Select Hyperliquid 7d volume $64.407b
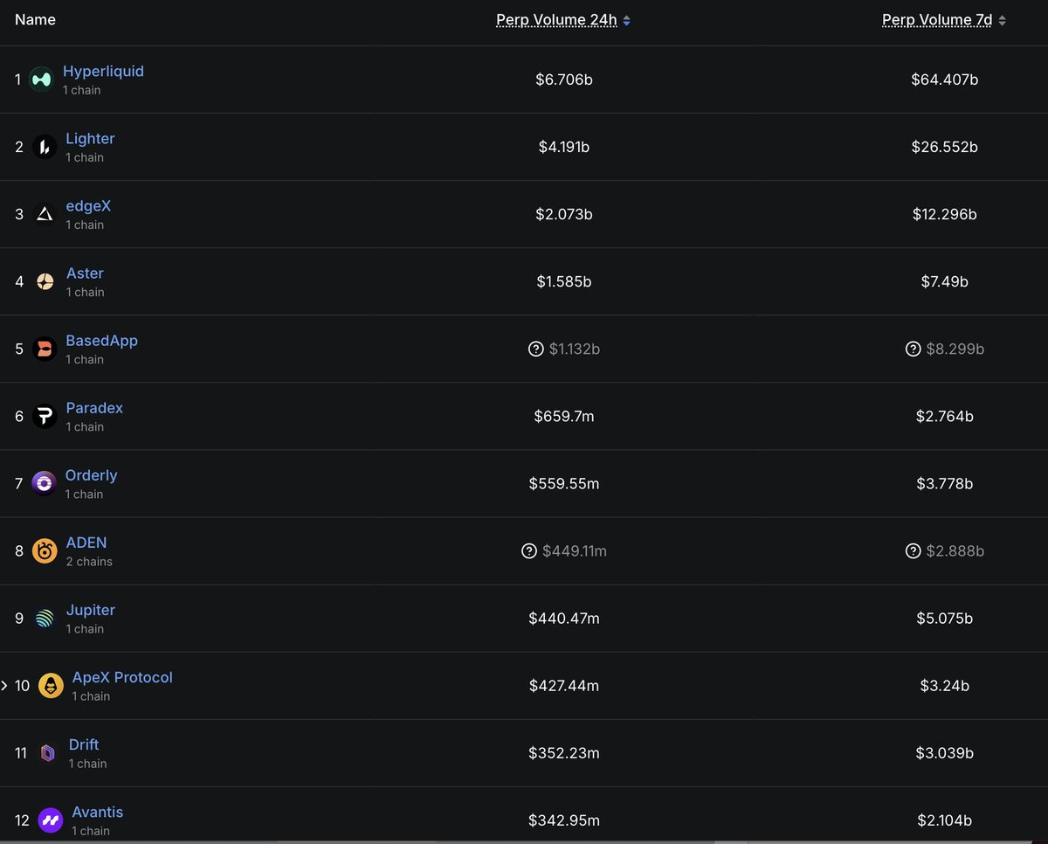1048x844 pixels. point(944,80)
